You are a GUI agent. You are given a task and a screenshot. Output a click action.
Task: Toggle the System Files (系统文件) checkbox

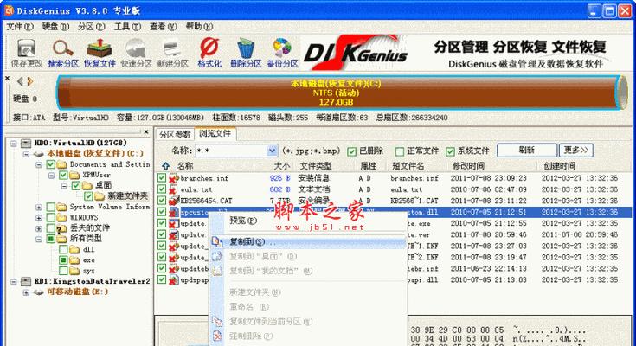coord(450,151)
